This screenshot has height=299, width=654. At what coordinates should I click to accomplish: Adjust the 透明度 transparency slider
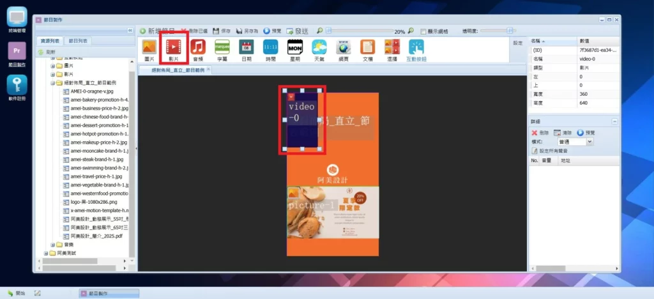point(509,30)
